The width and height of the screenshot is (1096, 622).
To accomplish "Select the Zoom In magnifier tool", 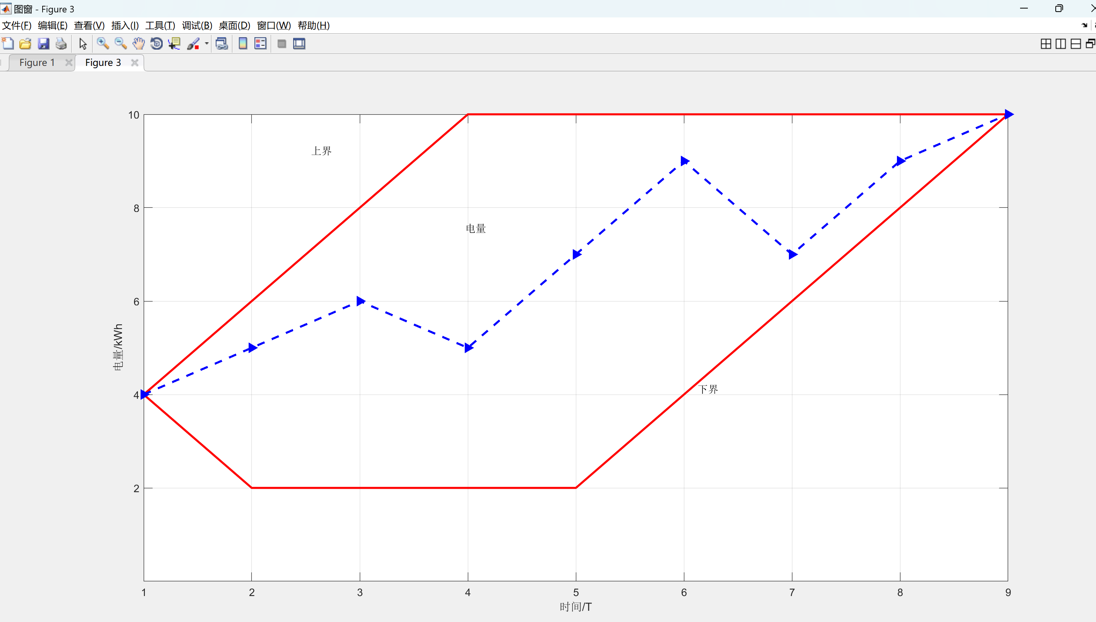I will [x=102, y=43].
